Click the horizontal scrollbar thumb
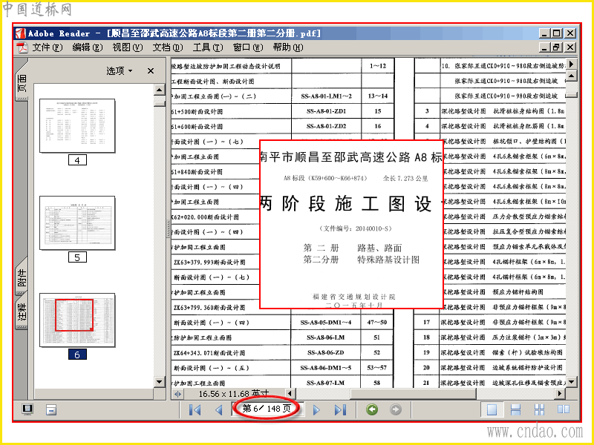Viewport: 594px width, 445px height. click(414, 394)
